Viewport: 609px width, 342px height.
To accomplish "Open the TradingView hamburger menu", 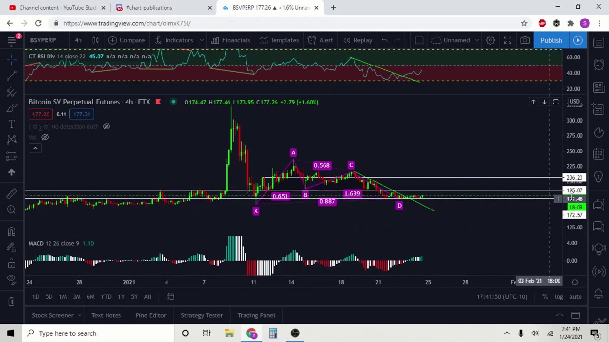I will coord(11,40).
